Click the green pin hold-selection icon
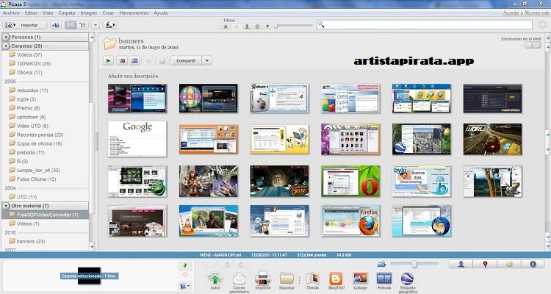Screen dimensions: 551x294 (185, 266)
